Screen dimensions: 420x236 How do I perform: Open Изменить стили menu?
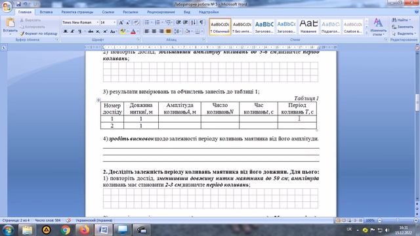[x=378, y=27]
